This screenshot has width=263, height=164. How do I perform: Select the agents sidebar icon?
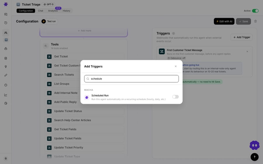tap(6, 40)
